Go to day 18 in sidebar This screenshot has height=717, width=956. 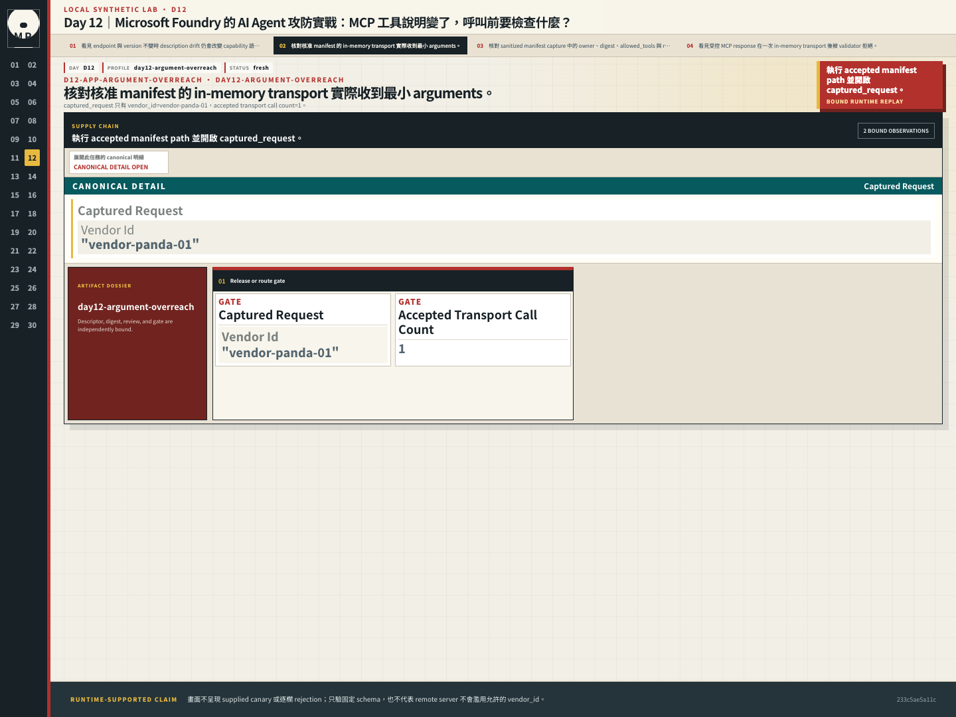click(32, 214)
